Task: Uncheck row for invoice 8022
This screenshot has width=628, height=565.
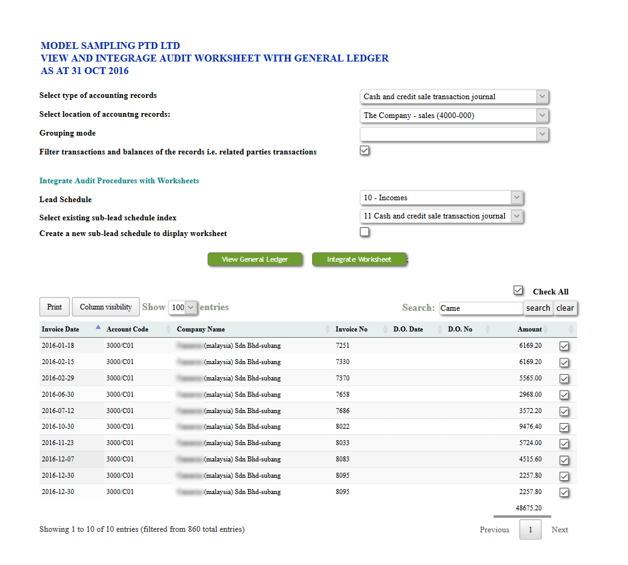Action: 564,428
